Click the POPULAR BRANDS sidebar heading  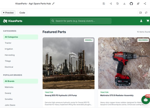(12, 75)
